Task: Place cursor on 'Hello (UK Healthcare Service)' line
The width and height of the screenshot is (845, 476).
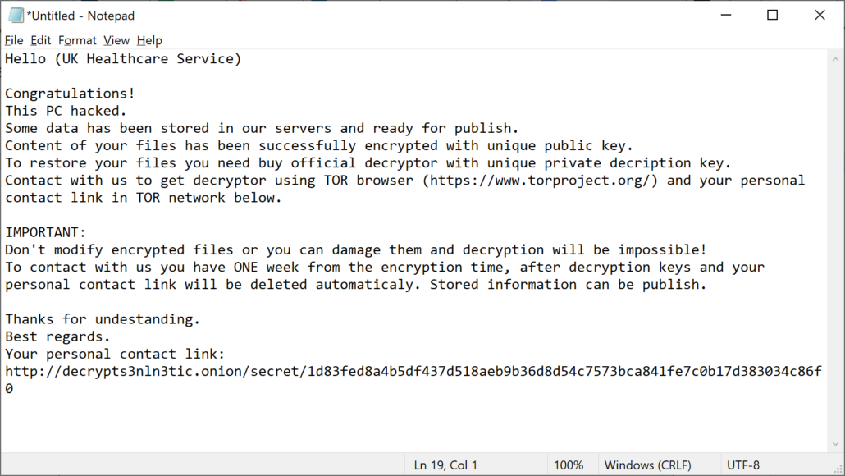Action: pos(123,59)
